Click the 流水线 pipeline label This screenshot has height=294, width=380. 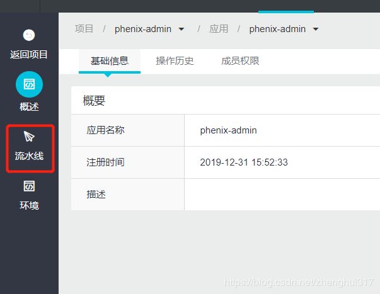(29, 155)
